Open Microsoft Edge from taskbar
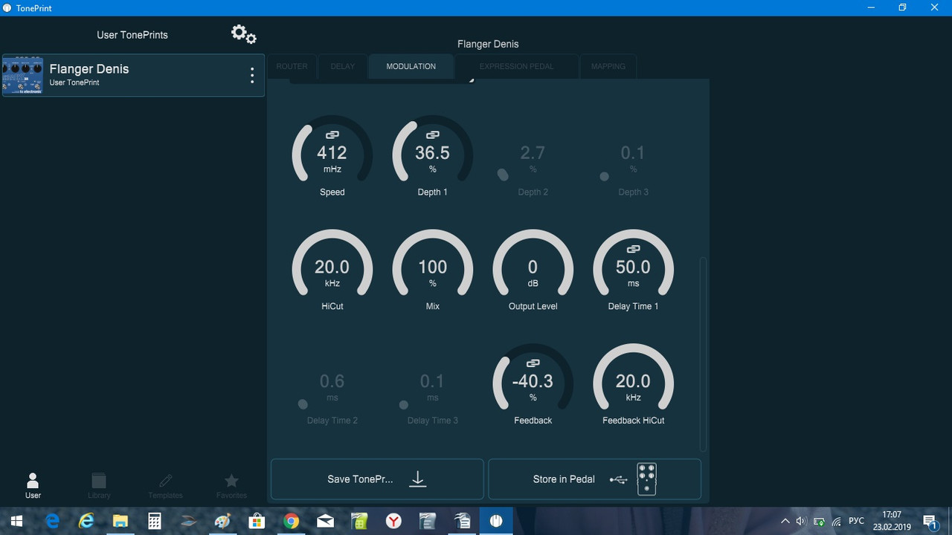 [53, 521]
